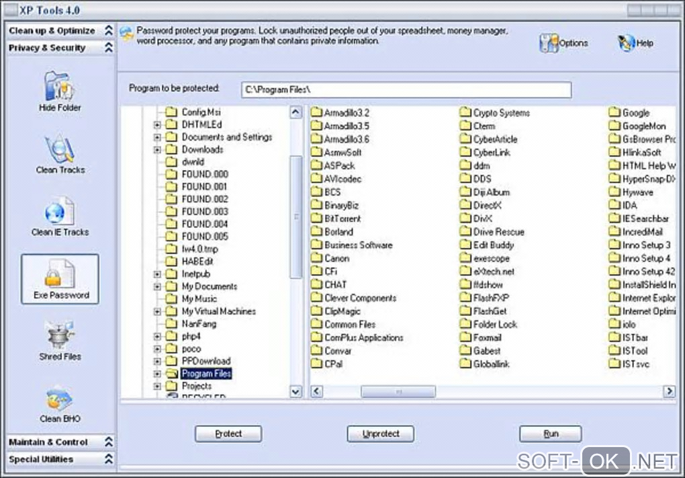The image size is (685, 478).
Task: Click folder tree scroll up arrow
Action: (295, 112)
